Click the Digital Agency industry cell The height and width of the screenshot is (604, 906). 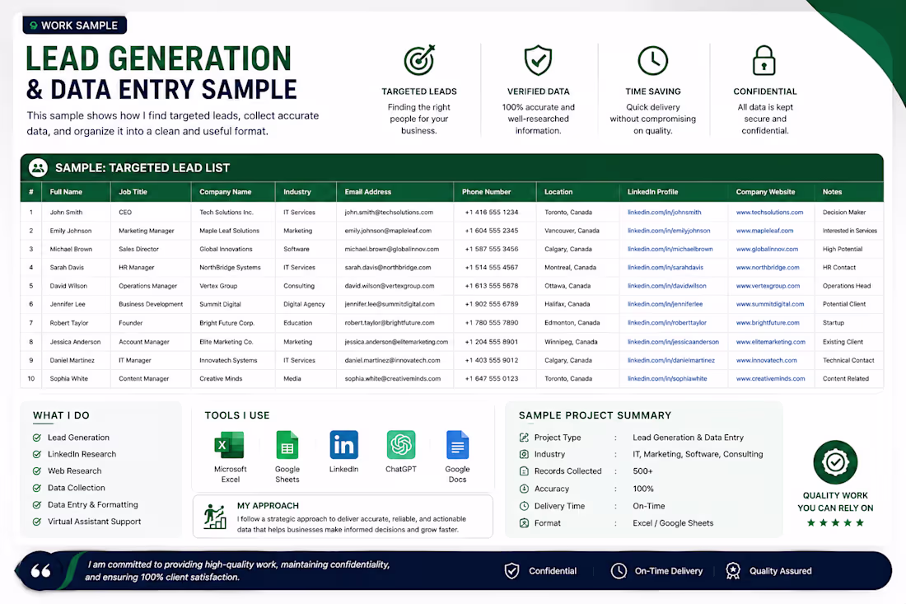tap(304, 304)
